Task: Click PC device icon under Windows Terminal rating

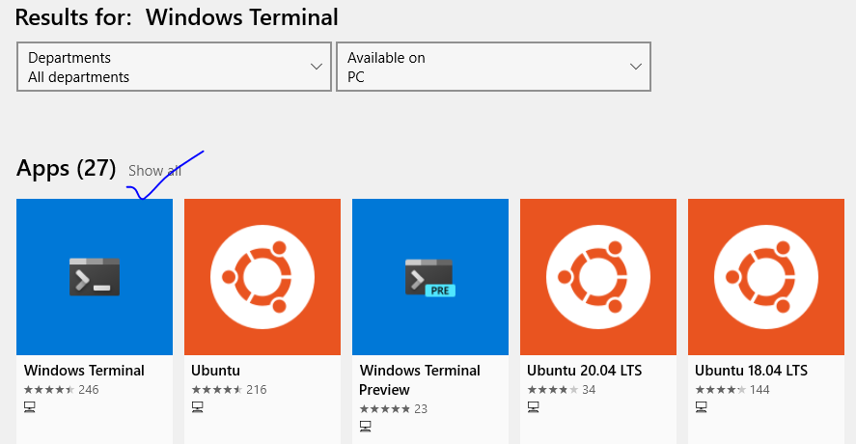Action: [x=30, y=407]
